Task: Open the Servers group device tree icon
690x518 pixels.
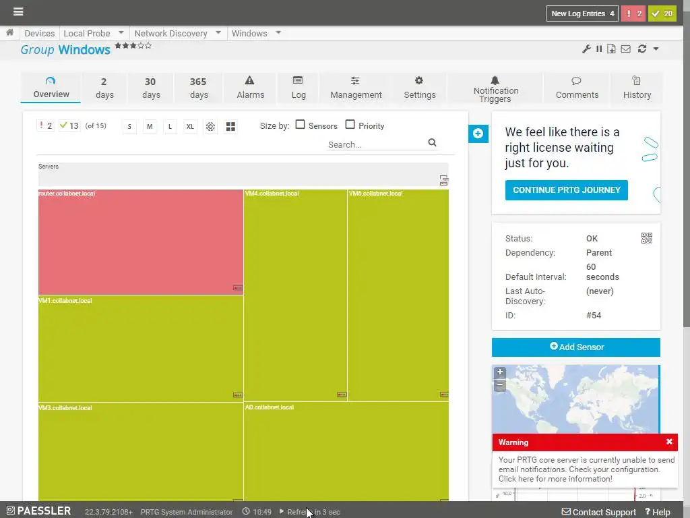Action: pyautogui.click(x=443, y=180)
